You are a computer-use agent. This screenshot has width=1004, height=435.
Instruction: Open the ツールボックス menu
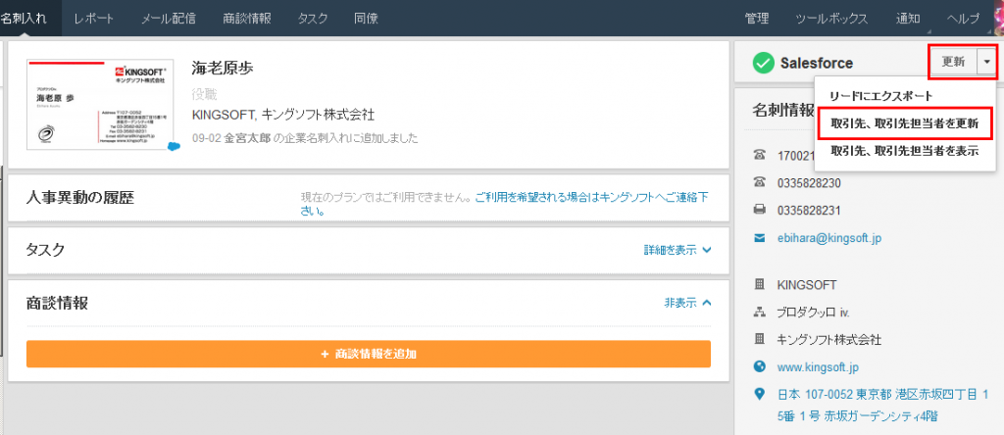(831, 19)
